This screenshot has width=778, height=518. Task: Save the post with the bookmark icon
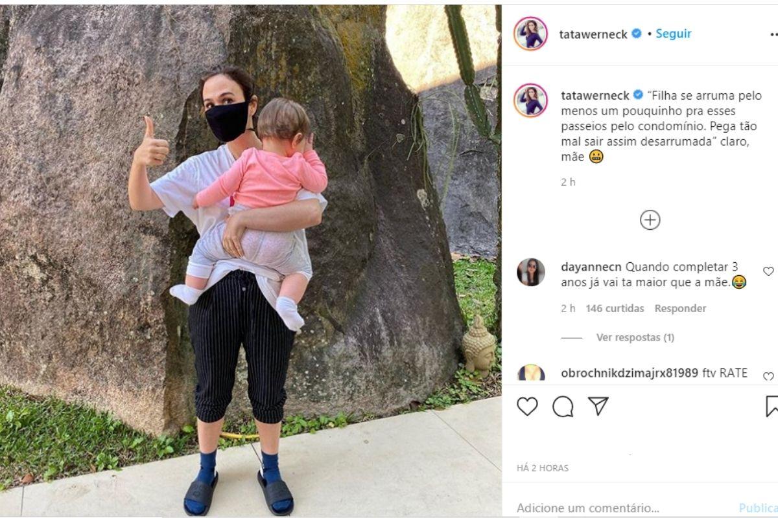tap(772, 406)
